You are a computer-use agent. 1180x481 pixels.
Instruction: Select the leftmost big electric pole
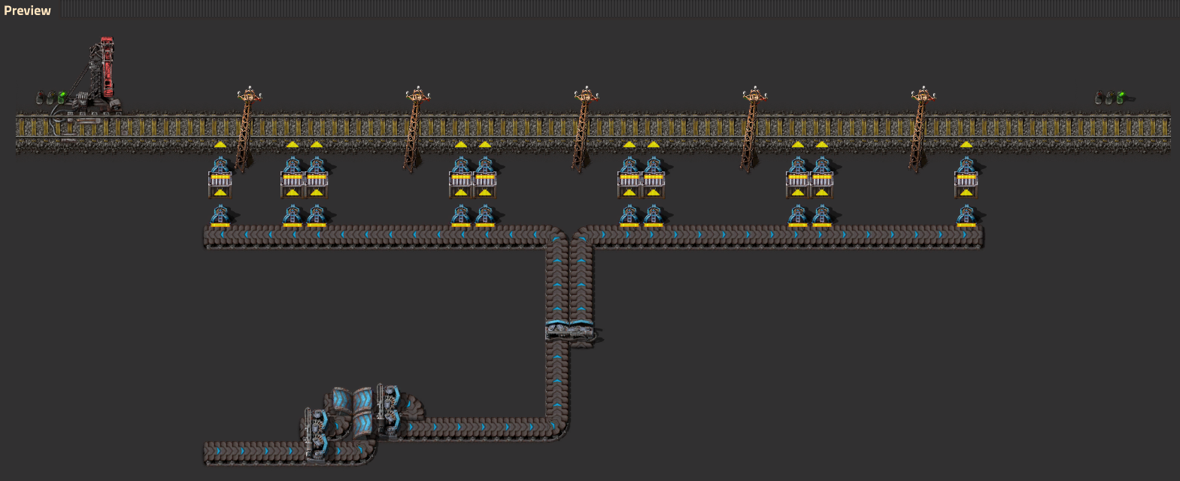click(247, 128)
